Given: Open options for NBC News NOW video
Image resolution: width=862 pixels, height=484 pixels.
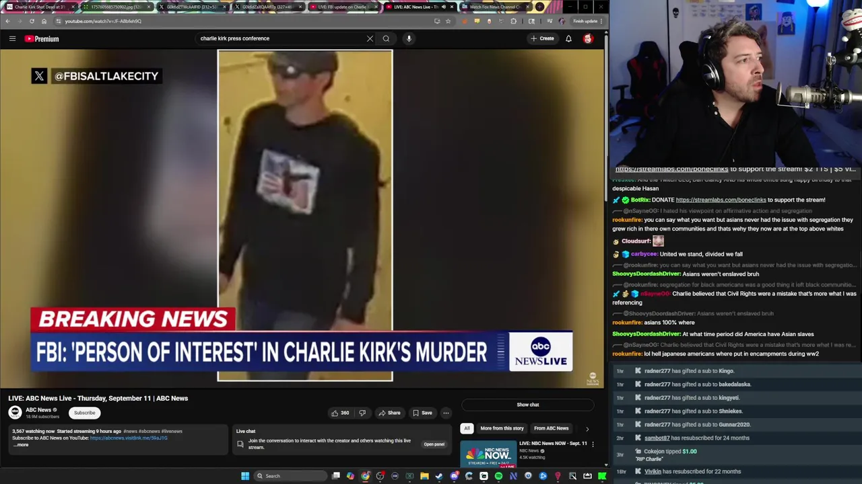Looking at the screenshot, I should (x=593, y=444).
